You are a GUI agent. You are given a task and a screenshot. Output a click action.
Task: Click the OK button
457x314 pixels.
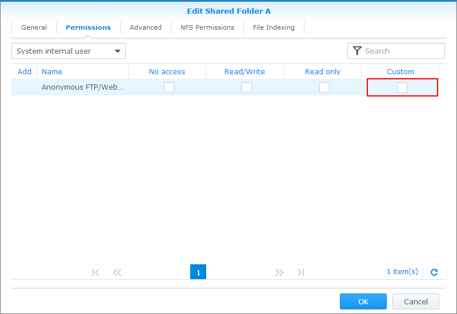tap(363, 301)
